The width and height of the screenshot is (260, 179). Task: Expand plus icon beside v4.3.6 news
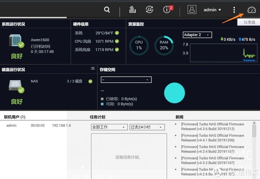175,124
